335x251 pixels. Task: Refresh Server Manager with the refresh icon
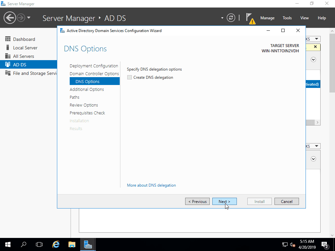click(x=231, y=18)
